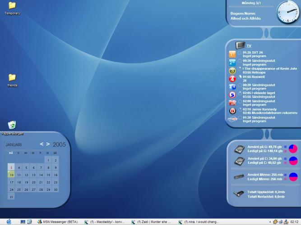
Task: Click the TV monitor icon in widget
Action: click(x=241, y=45)
